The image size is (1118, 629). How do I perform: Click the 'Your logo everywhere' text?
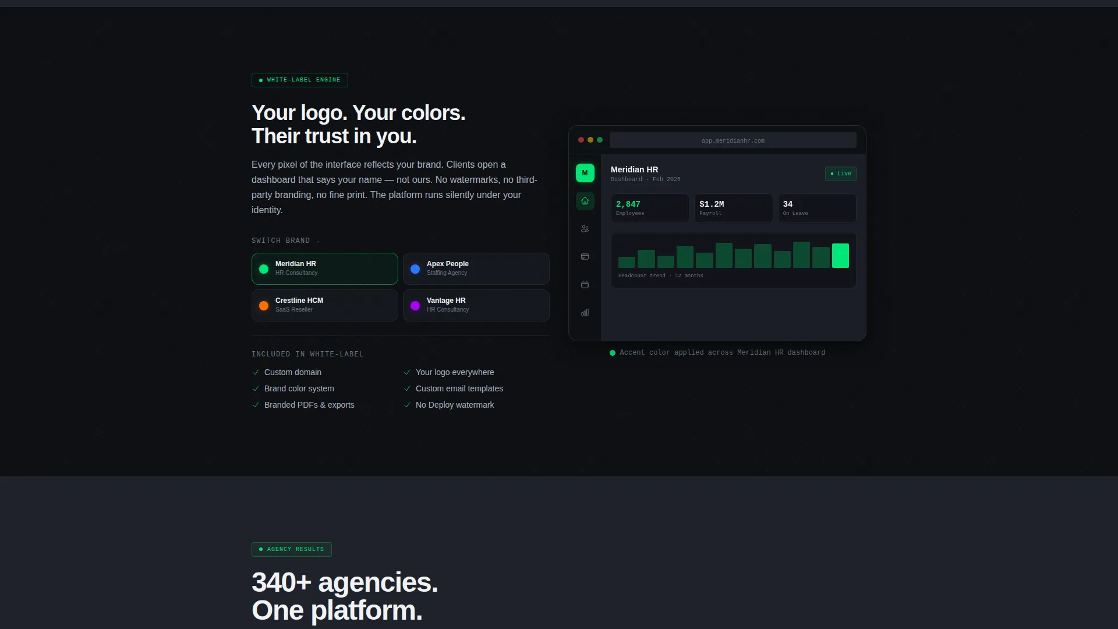tap(455, 372)
